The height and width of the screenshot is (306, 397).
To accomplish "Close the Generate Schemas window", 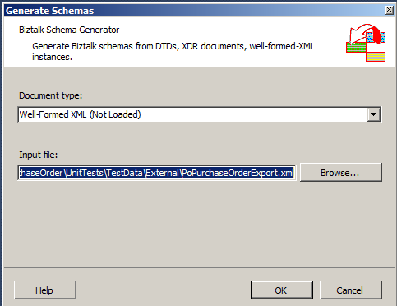I will point(389,10).
